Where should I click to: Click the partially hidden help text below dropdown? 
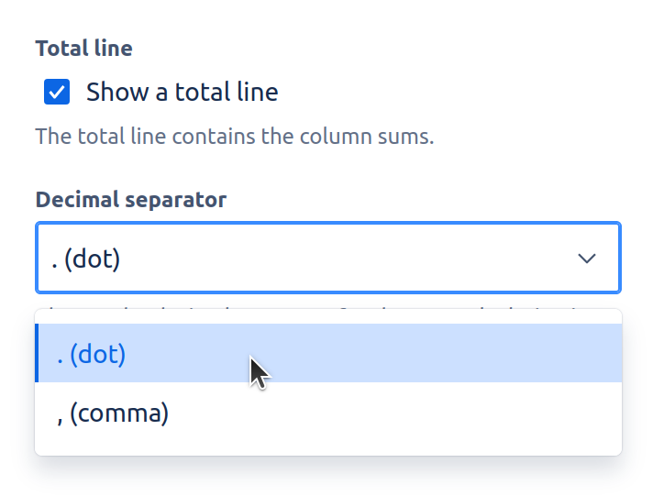312,309
